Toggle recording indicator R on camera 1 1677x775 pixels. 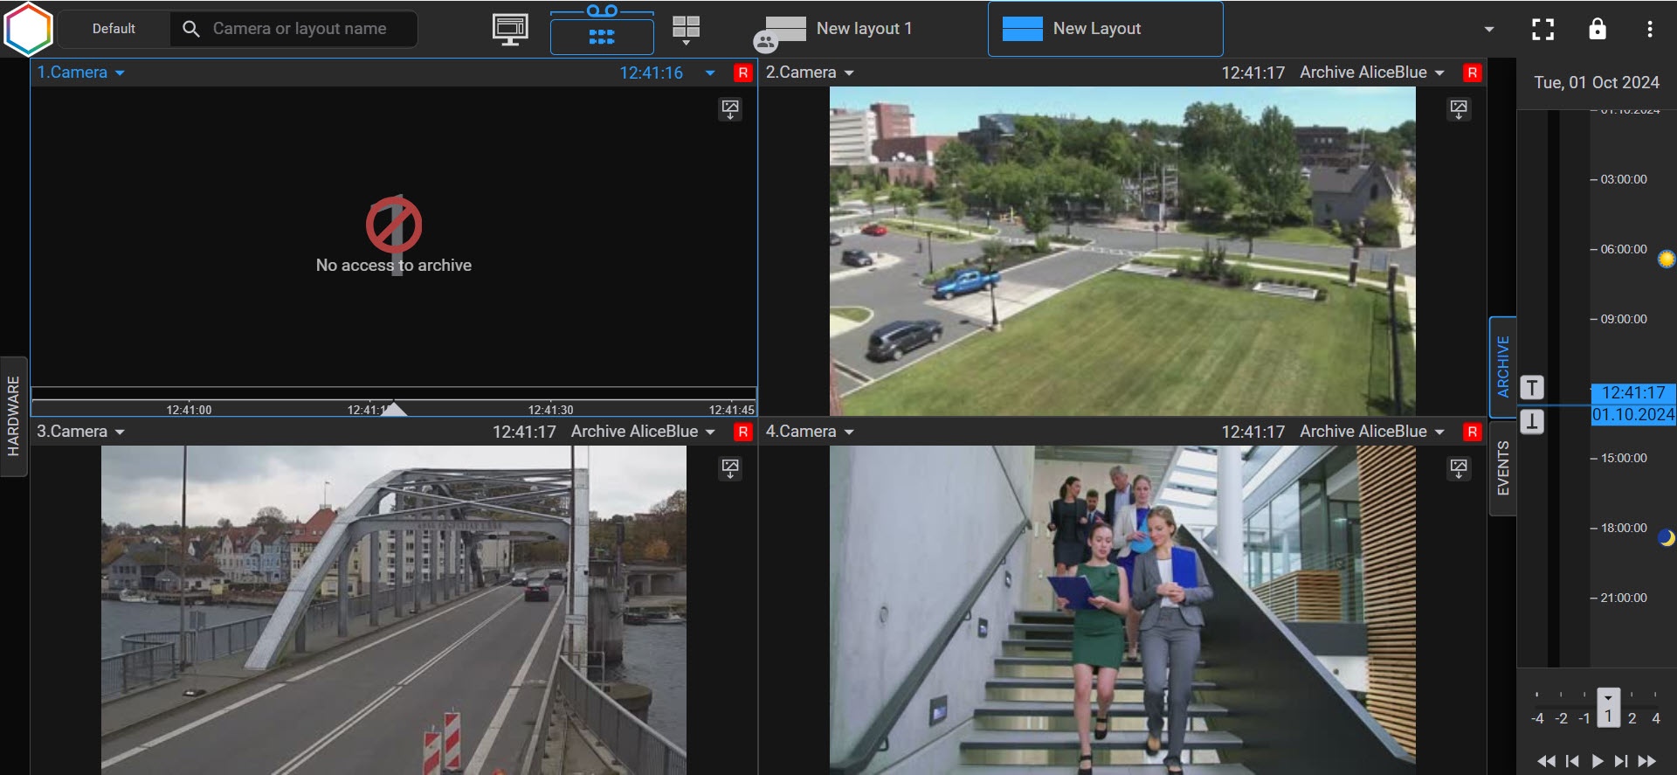742,73
